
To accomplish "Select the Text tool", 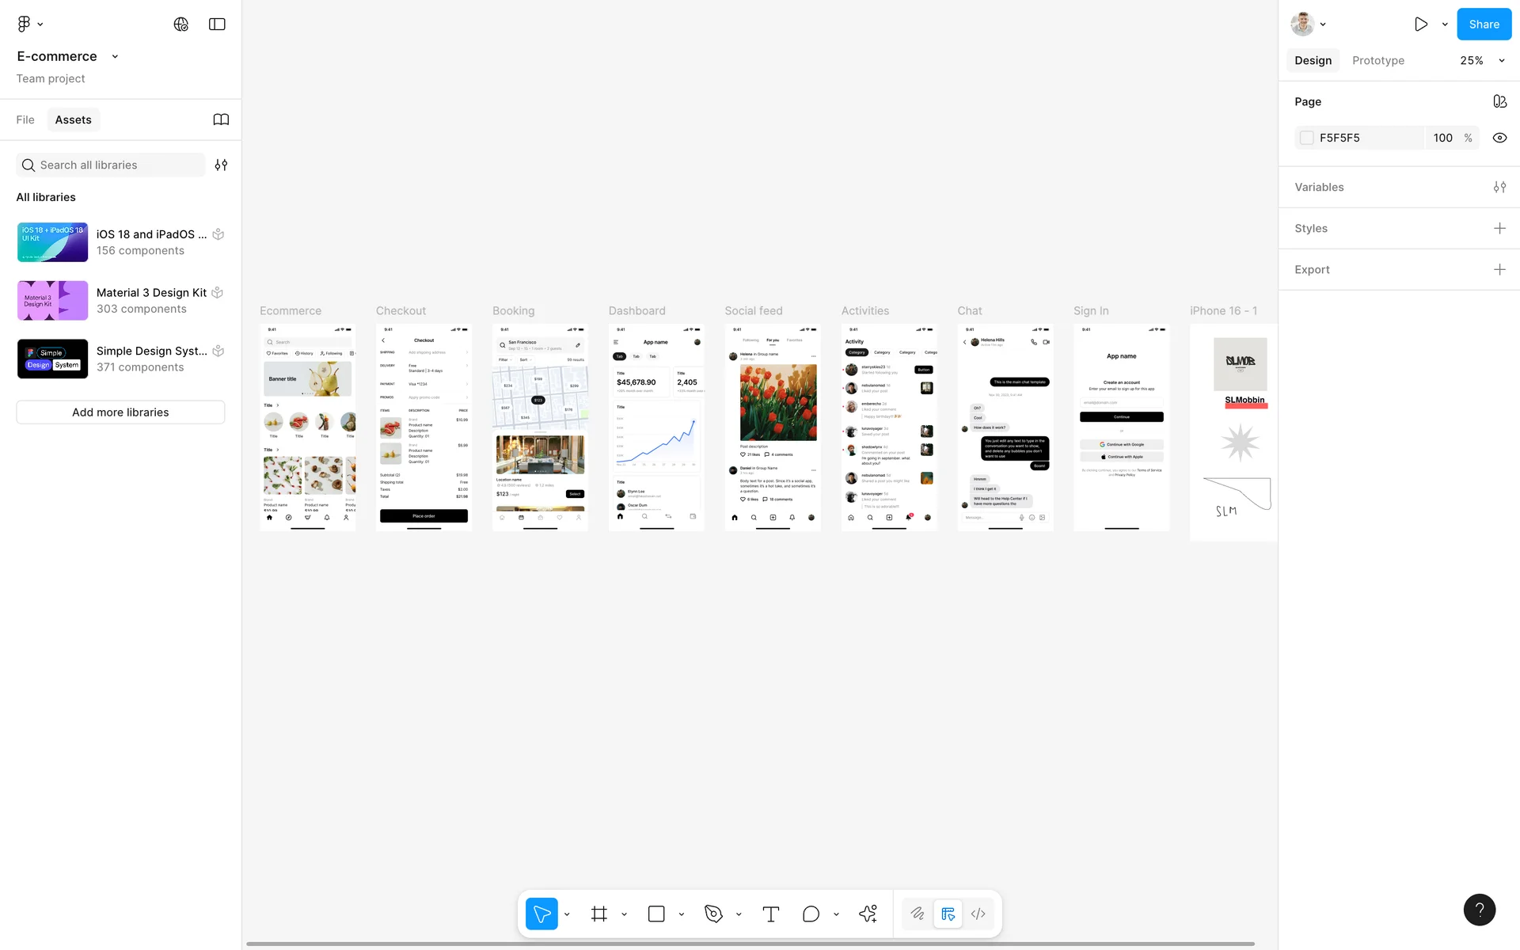I will (770, 914).
